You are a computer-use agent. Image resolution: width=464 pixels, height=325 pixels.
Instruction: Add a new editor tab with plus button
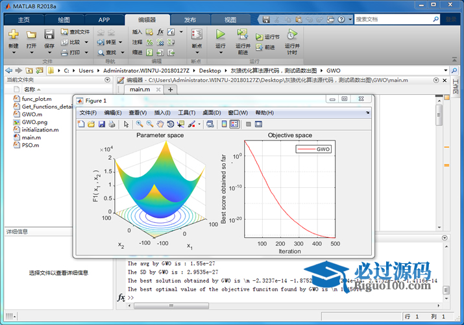(x=171, y=90)
